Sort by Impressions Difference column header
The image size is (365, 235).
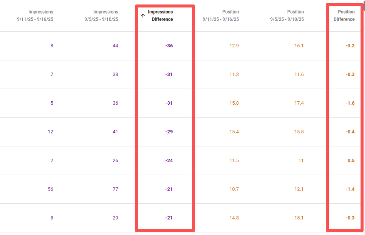(160, 15)
